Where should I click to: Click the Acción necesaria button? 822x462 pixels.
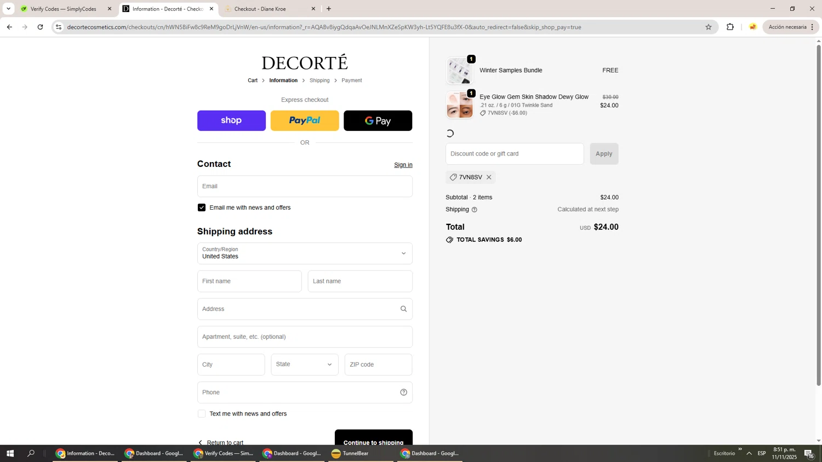click(791, 27)
